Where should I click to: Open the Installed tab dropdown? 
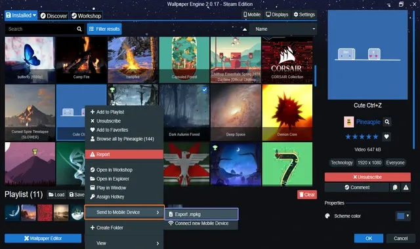tap(21, 15)
